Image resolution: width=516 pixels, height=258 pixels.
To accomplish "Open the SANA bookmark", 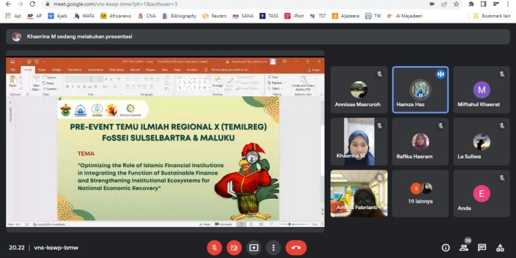I will (x=243, y=16).
